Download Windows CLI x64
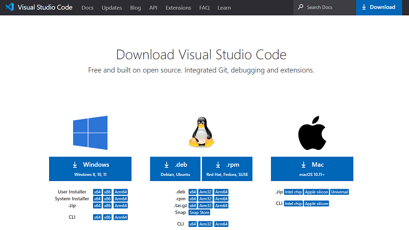Screen dimensions: 409x230 point(97,217)
